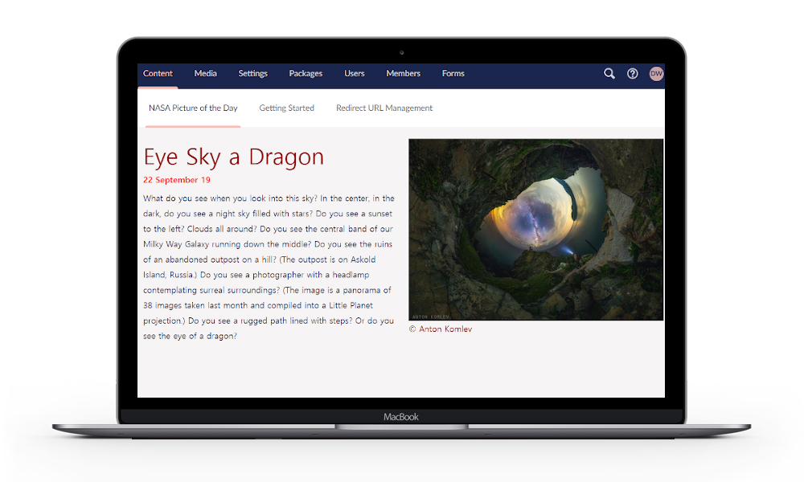
Task: Click the 22 September 19 date
Action: point(177,180)
